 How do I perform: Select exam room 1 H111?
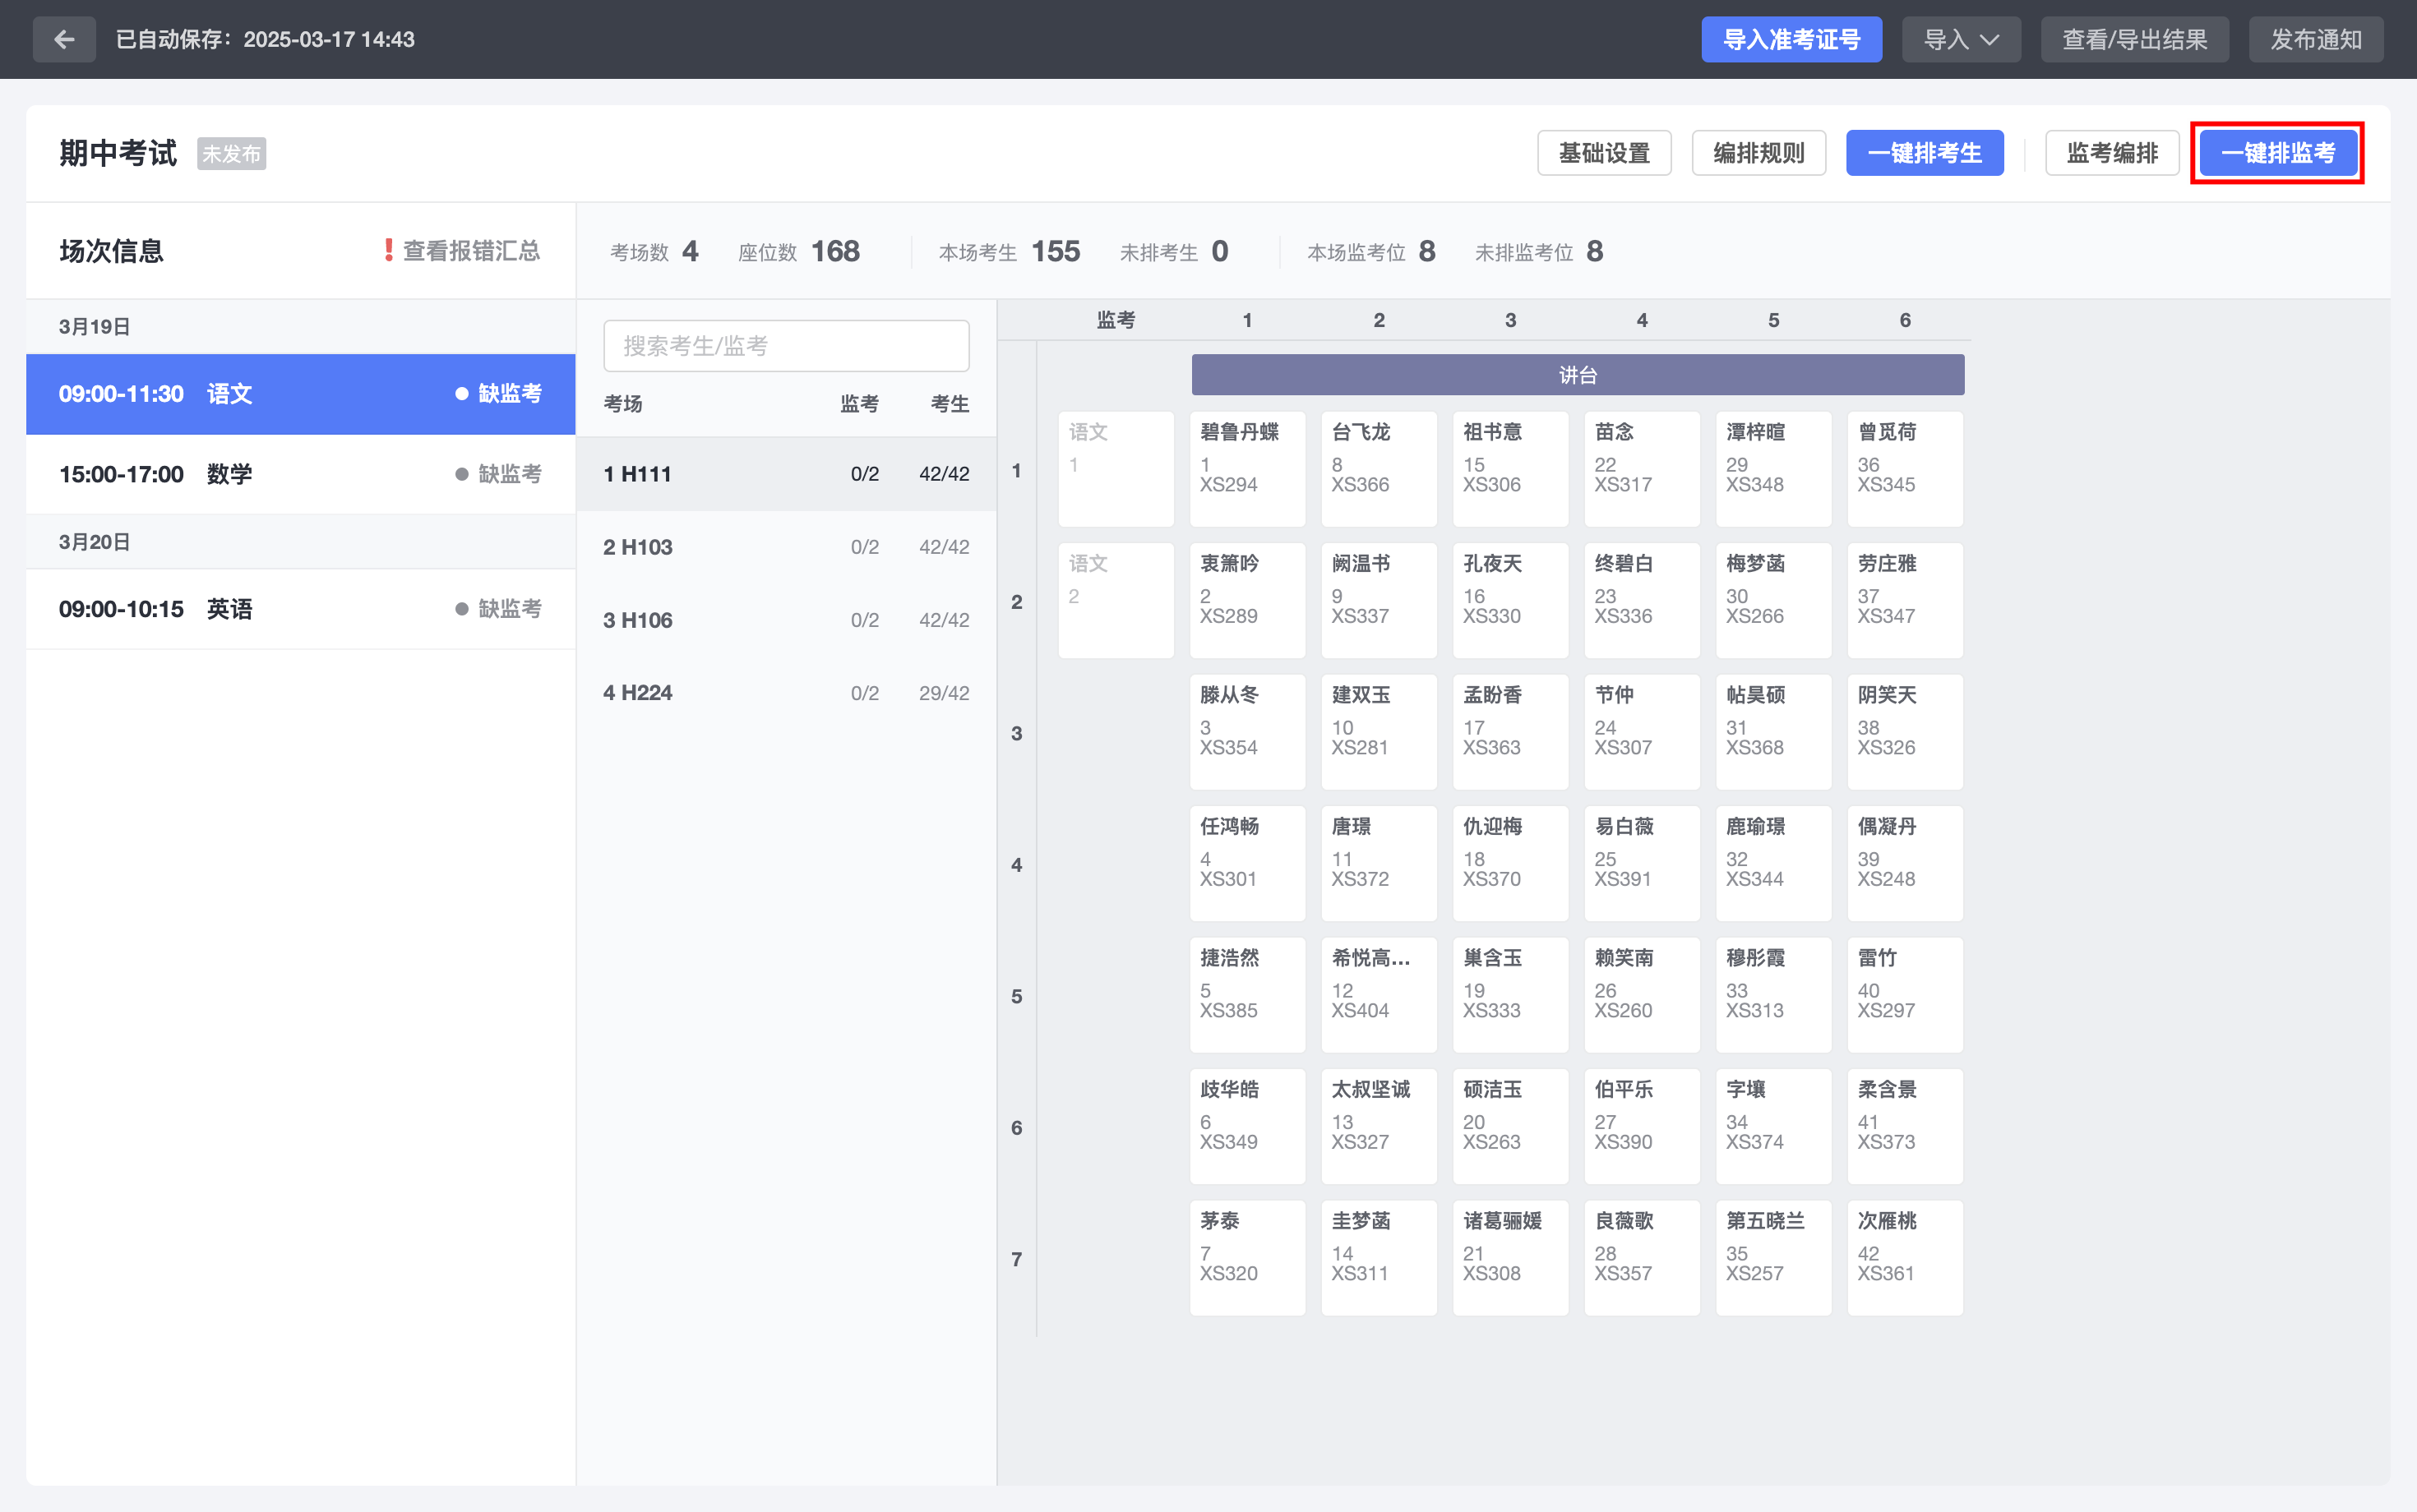pos(786,474)
